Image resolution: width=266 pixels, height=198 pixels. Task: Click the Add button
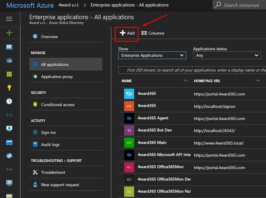tap(127, 33)
